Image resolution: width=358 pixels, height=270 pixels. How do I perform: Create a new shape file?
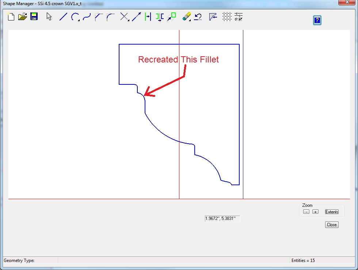(x=11, y=16)
